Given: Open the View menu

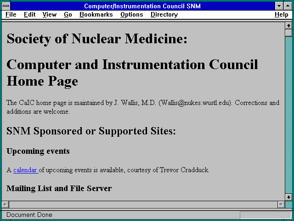Looking at the screenshot, I should (50, 15).
